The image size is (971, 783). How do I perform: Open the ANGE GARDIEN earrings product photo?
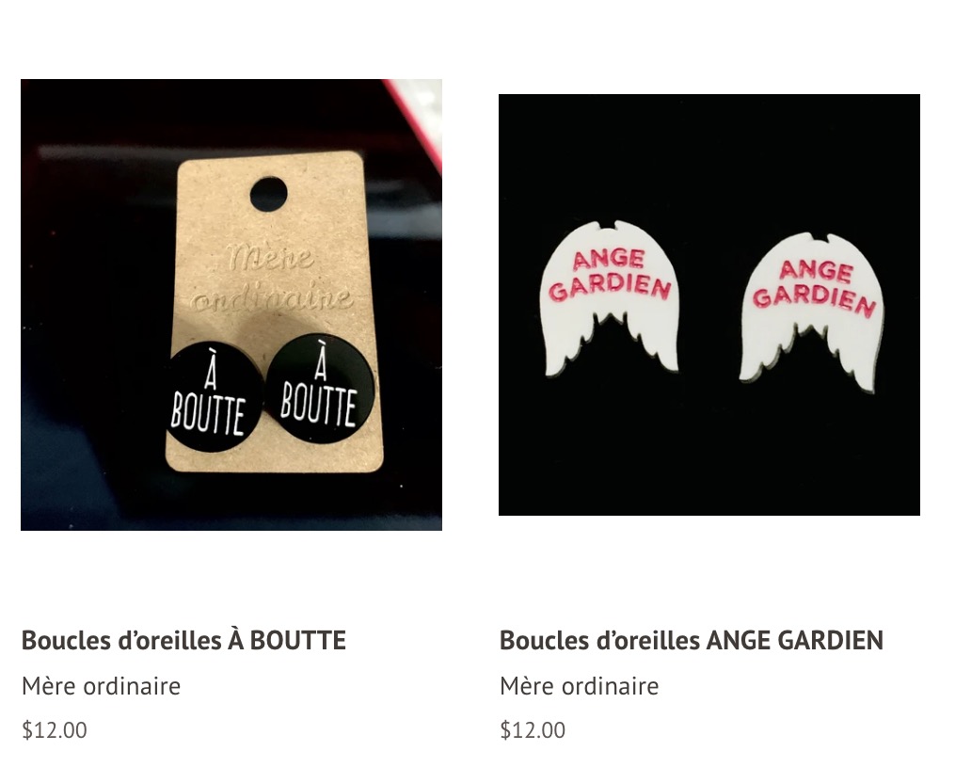(x=709, y=304)
